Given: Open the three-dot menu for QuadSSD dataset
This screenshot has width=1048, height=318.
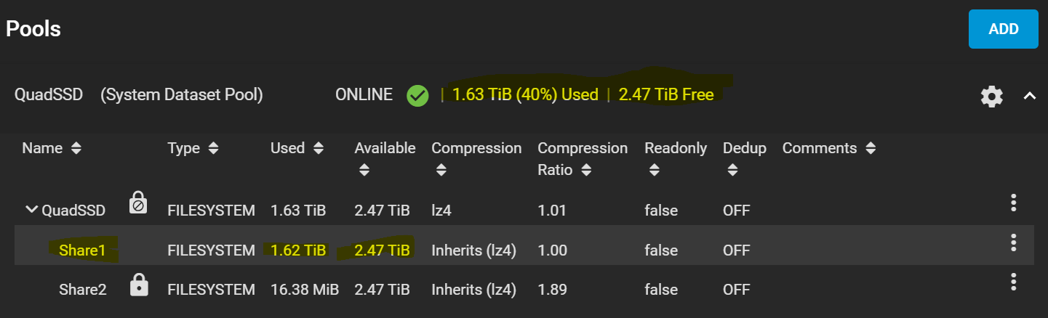Looking at the screenshot, I should click(1013, 203).
